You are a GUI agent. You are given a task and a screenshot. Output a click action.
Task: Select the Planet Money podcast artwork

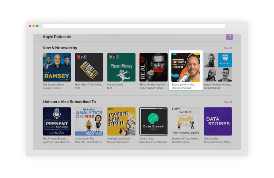121,67
